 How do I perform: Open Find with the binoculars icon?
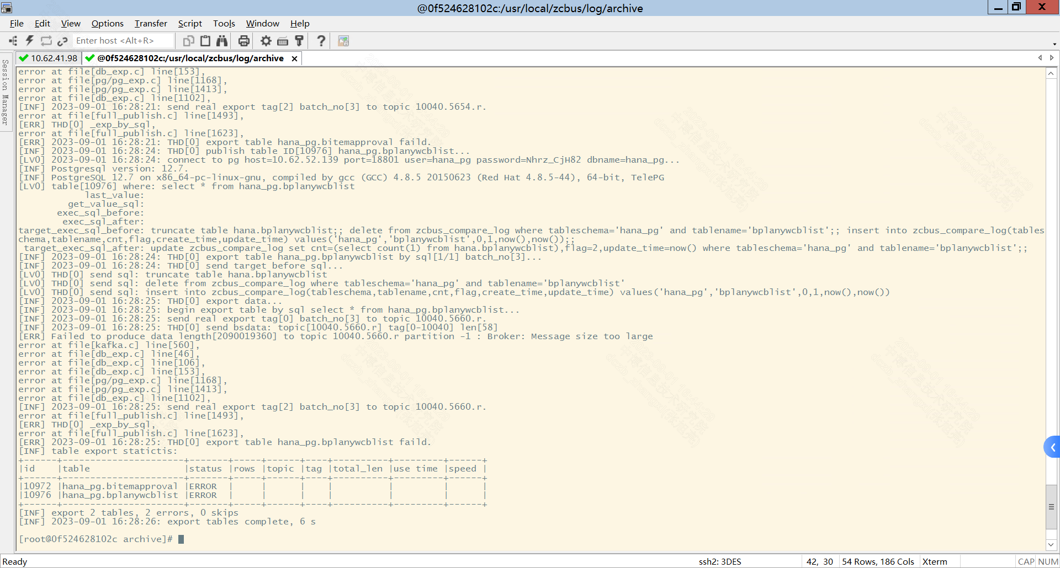(x=222, y=41)
